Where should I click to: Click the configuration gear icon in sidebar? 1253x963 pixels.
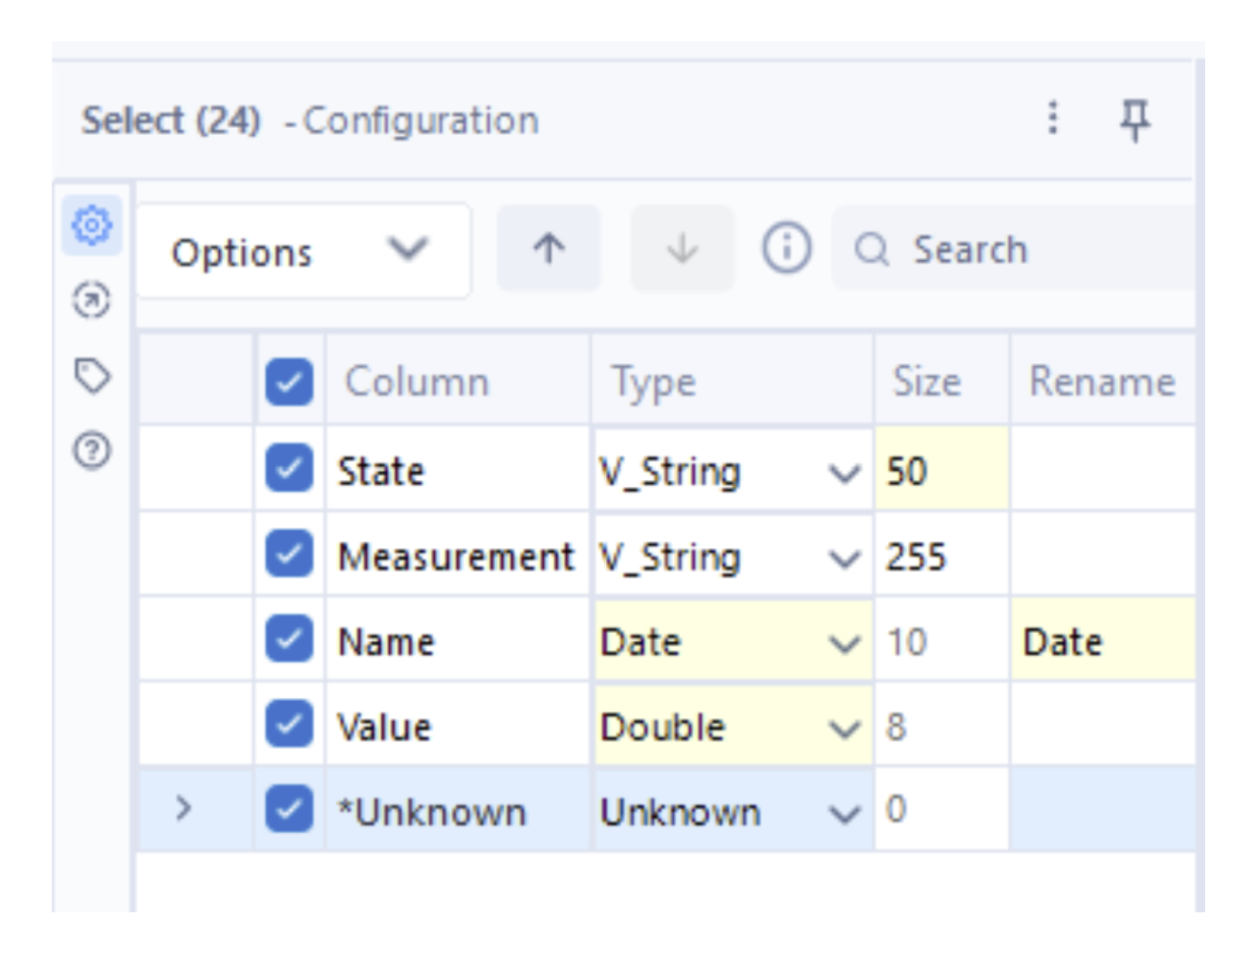tap(92, 226)
